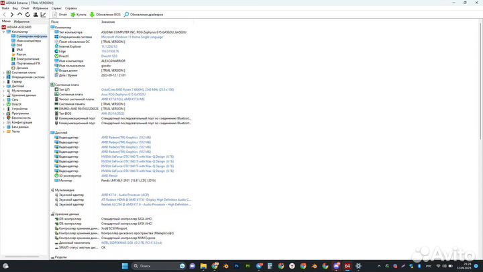Open the Отчёт report toolbar button

pyautogui.click(x=60, y=15)
